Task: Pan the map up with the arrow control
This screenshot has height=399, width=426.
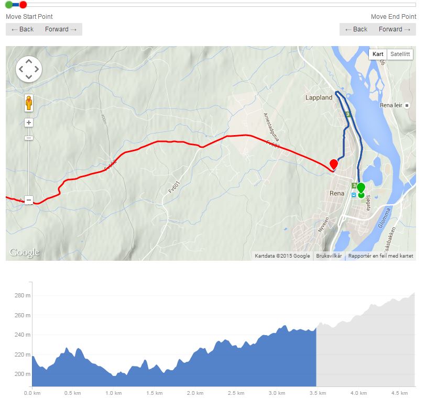Action: tap(29, 61)
